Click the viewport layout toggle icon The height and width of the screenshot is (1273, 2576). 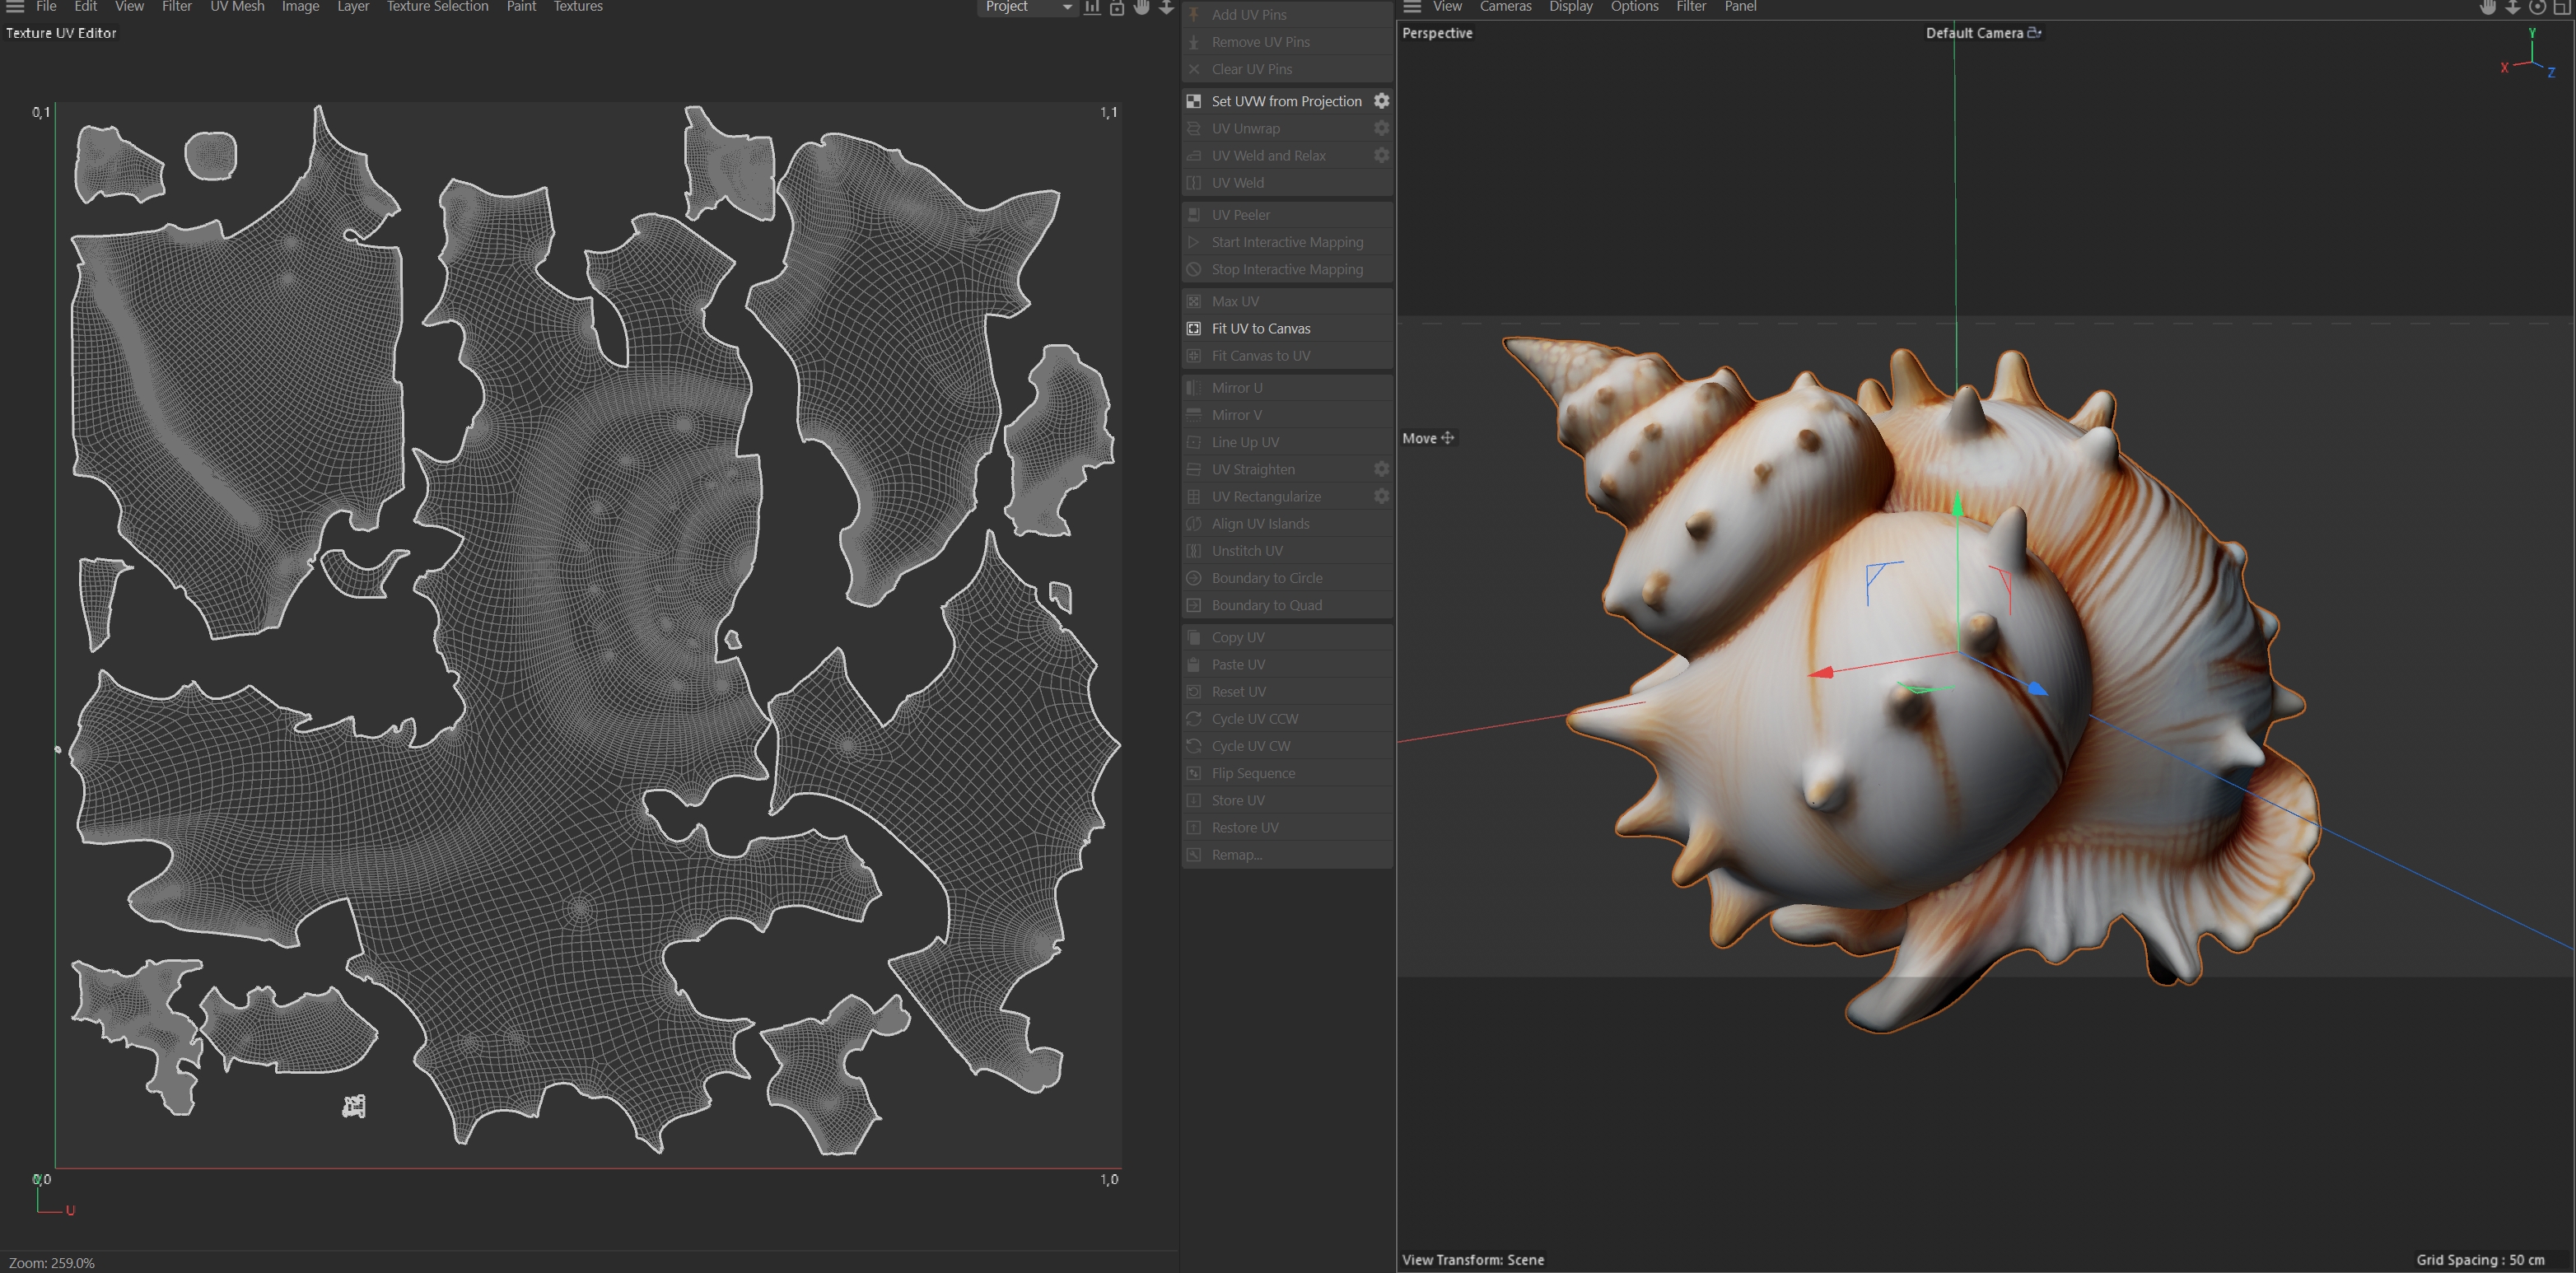(x=2562, y=7)
